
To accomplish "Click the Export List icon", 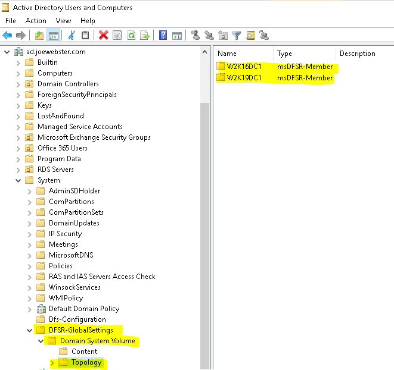I will (145, 35).
